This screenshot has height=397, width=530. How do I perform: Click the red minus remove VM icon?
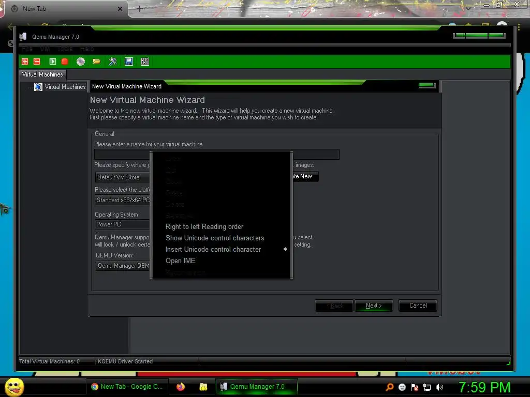pyautogui.click(x=37, y=62)
